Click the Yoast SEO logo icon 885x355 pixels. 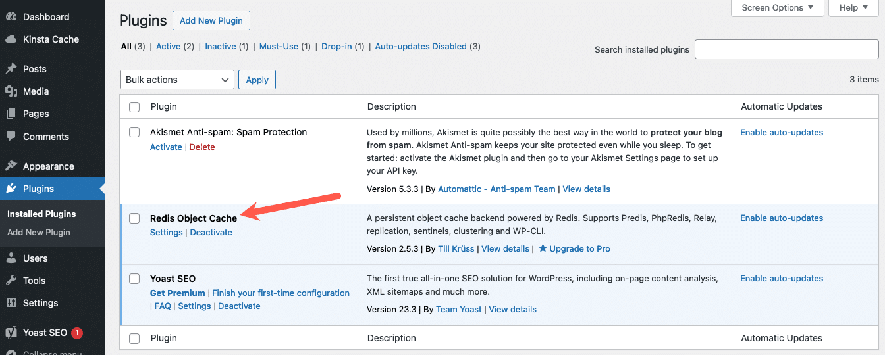11,333
